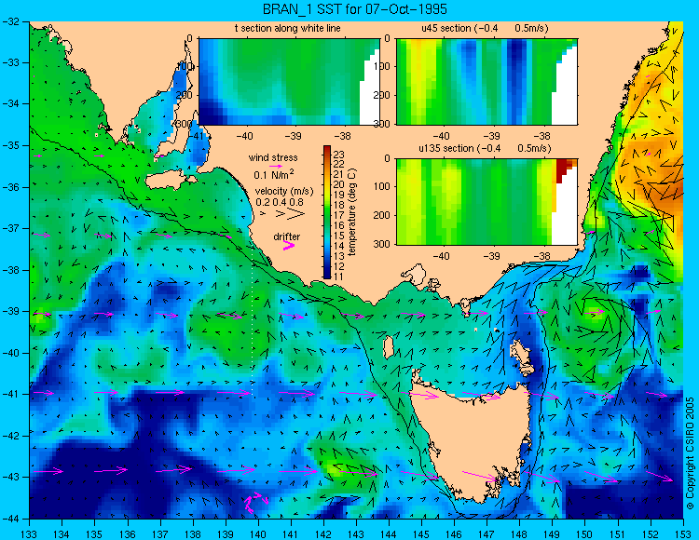Click the magenta drifter arrow legend symbol
This screenshot has height=540, width=699.
[x=289, y=245]
